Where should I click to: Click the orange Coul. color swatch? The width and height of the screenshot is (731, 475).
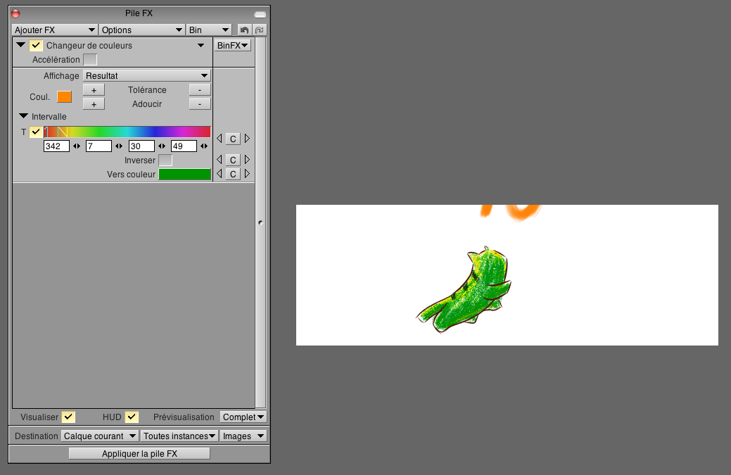pos(64,96)
